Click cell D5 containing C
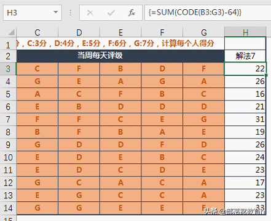Viewport: 271px width, 221px height. 79,94
